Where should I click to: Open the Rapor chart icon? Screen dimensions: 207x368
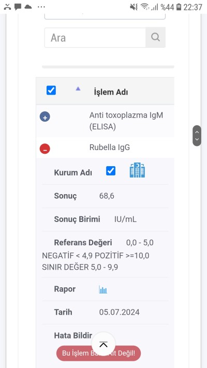[x=103, y=289]
